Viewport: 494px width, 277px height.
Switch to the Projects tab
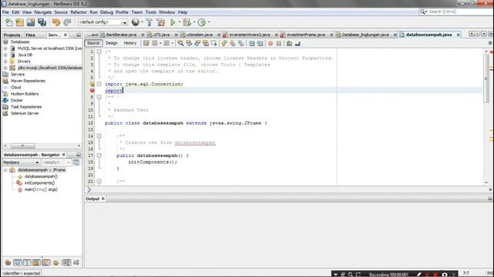[x=12, y=35]
